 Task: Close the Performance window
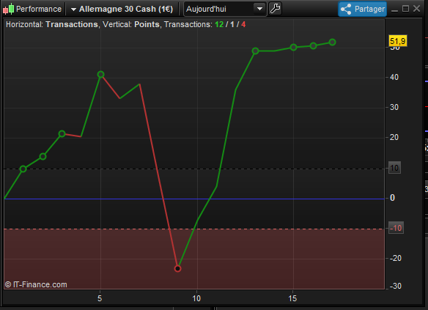tap(416, 9)
